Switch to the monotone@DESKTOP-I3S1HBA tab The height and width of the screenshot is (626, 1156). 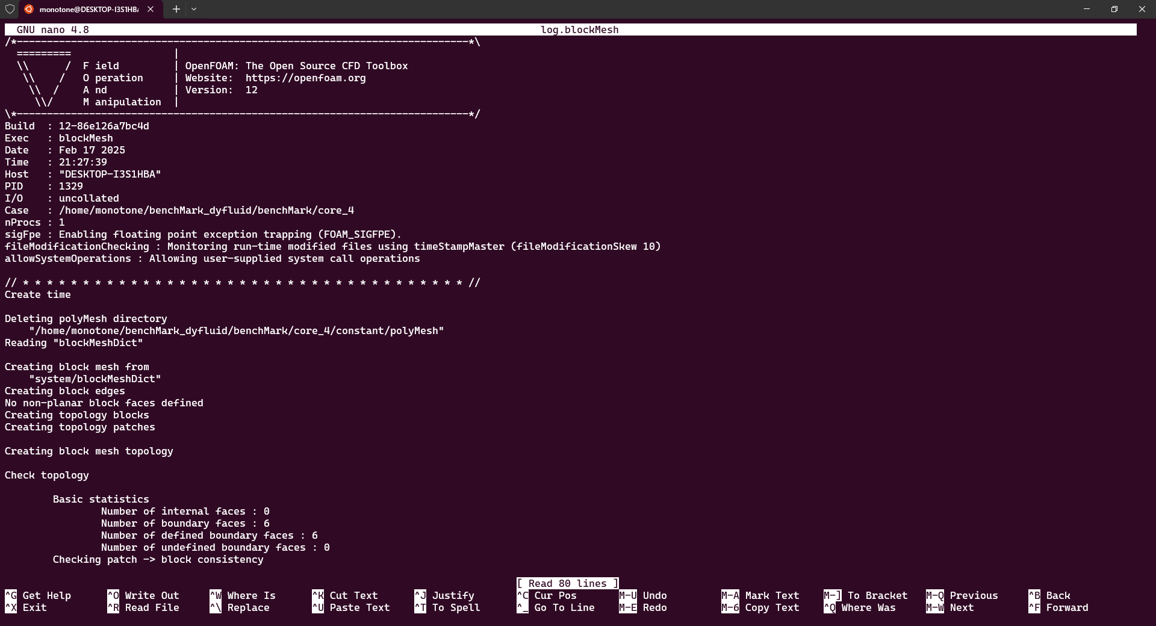[x=89, y=9]
